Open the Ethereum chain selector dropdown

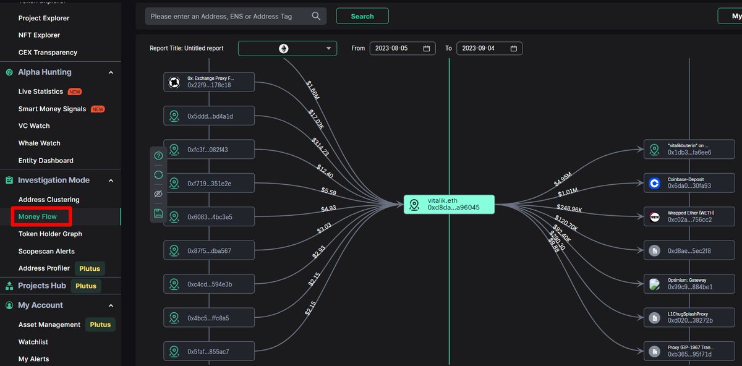[288, 48]
